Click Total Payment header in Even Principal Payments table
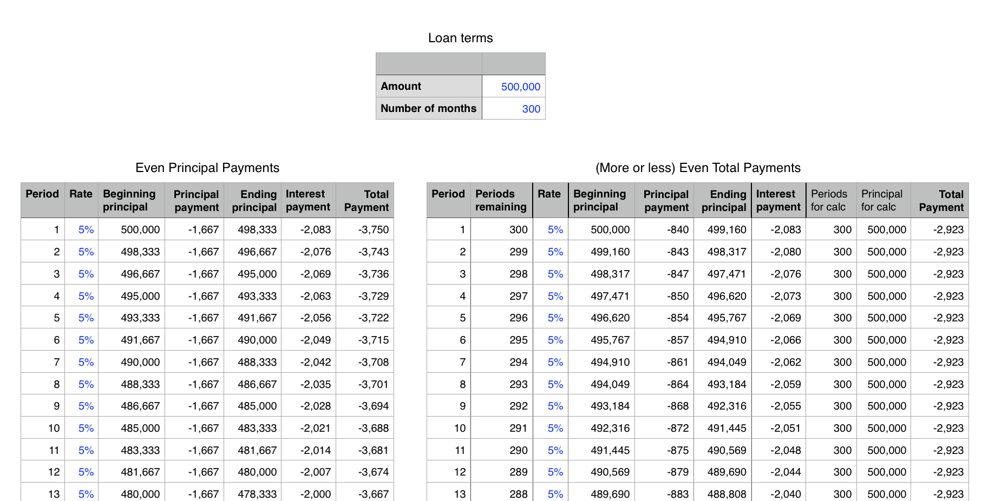Image resolution: width=995 pixels, height=501 pixels. tap(365, 200)
